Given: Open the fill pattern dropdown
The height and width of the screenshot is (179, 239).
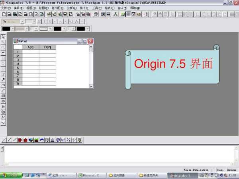Looking at the screenshot, I should [x=50, y=29].
